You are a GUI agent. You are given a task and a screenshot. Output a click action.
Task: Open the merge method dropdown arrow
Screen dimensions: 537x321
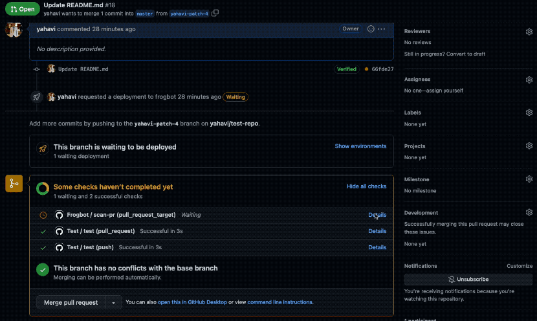[113, 302]
